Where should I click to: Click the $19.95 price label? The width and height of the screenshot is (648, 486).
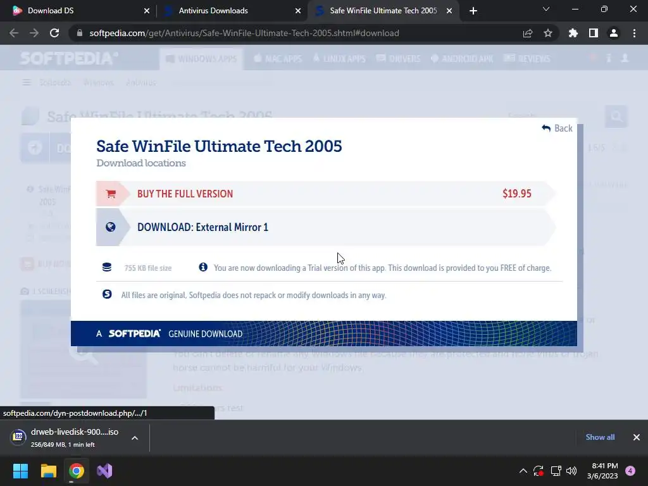[516, 194]
